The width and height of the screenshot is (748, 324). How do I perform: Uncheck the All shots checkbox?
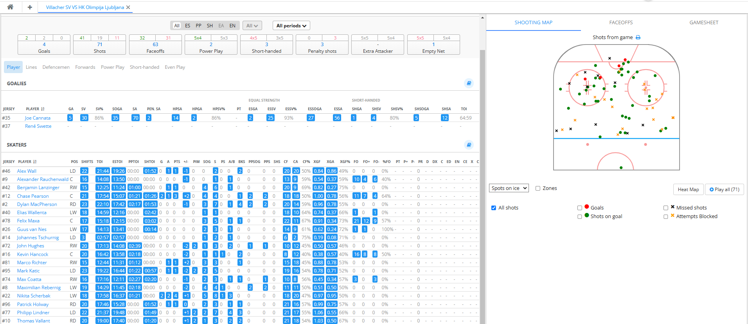494,208
